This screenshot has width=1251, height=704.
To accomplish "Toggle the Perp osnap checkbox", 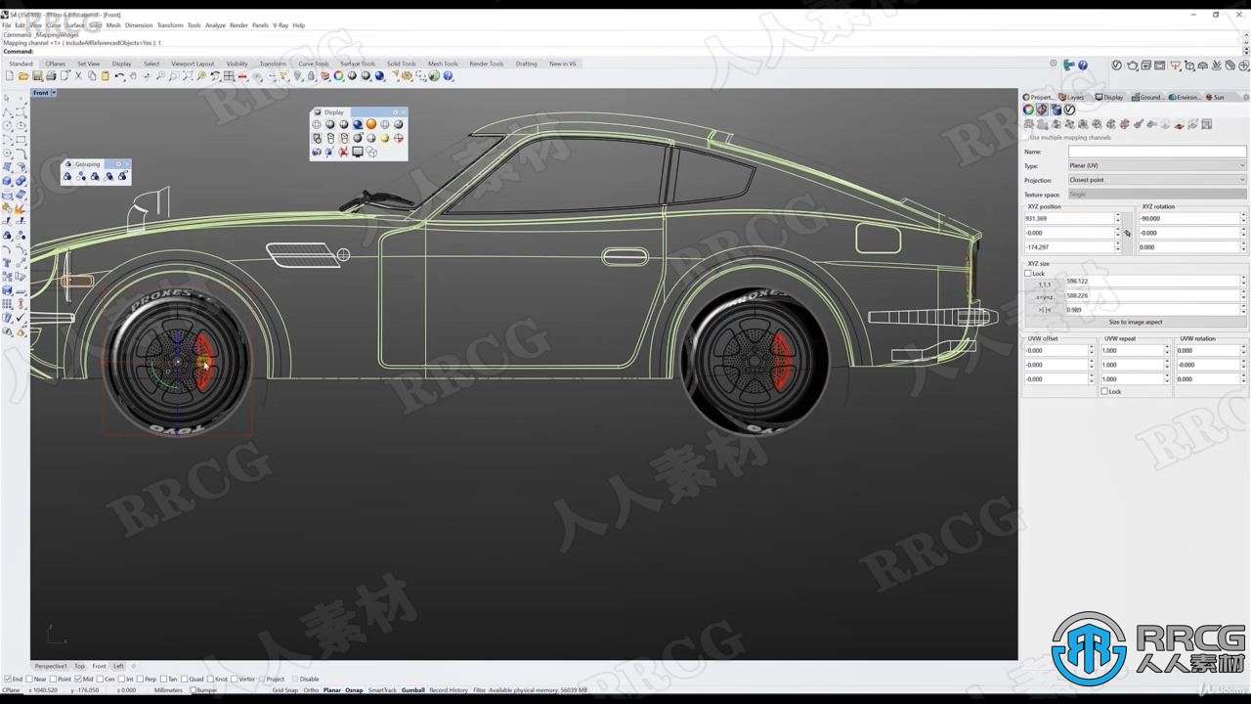I will 140,679.
